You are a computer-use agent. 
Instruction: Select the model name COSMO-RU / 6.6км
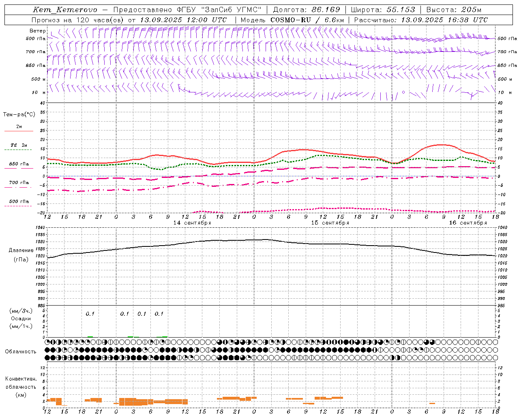tap(307, 20)
